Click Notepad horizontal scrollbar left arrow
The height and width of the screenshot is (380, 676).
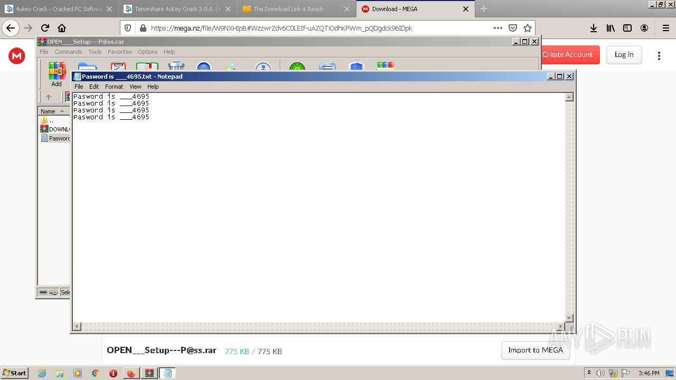pos(77,327)
